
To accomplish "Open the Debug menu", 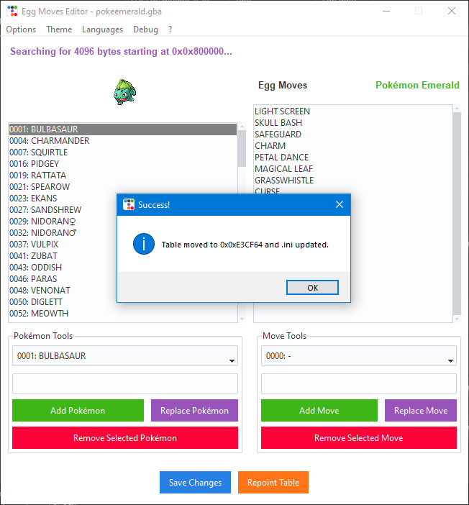I will click(145, 29).
